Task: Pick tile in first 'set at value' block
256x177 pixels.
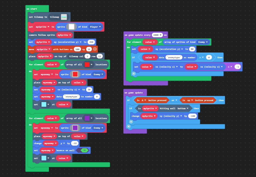Action: (45, 104)
